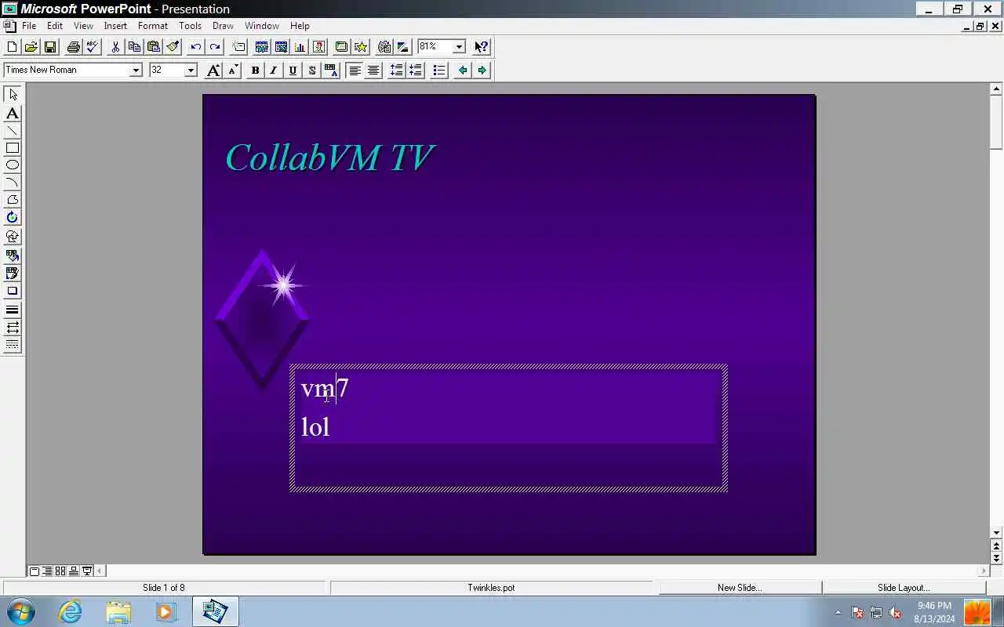
Task: Run the spelling check icon
Action: (92, 47)
